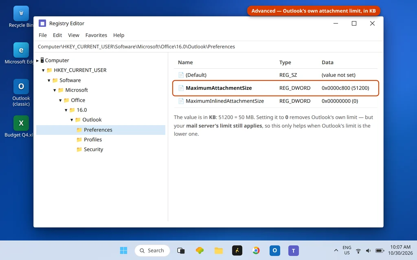Open Task View on the taskbar
The width and height of the screenshot is (417, 260).
(181, 250)
